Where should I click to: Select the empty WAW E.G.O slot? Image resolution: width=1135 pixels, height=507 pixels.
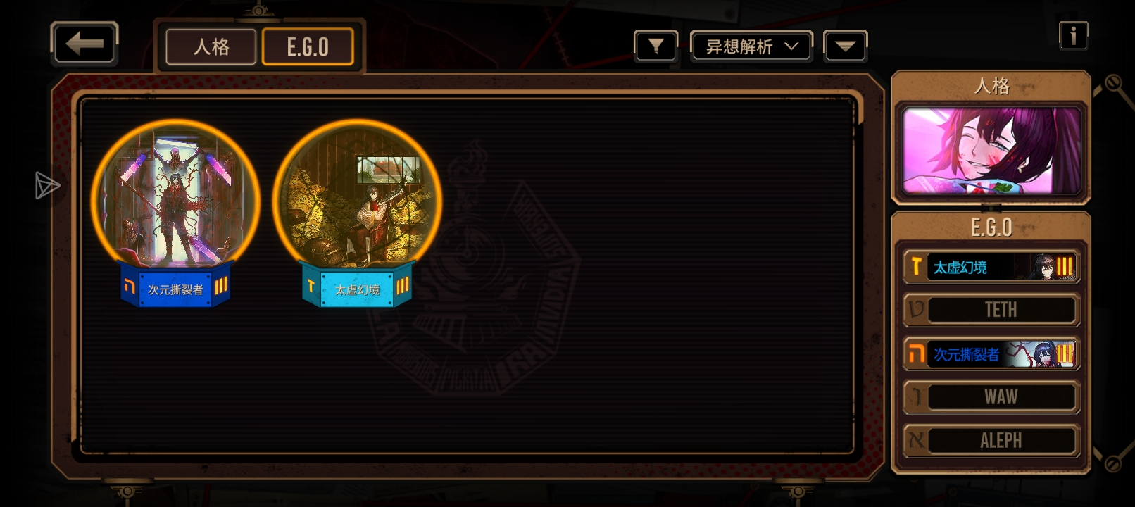coord(991,397)
